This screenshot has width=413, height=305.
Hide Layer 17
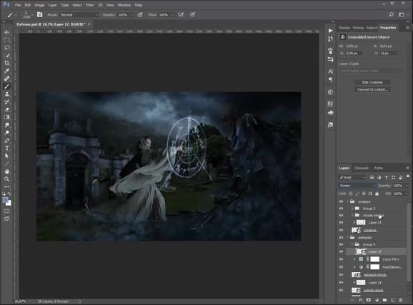pos(341,252)
